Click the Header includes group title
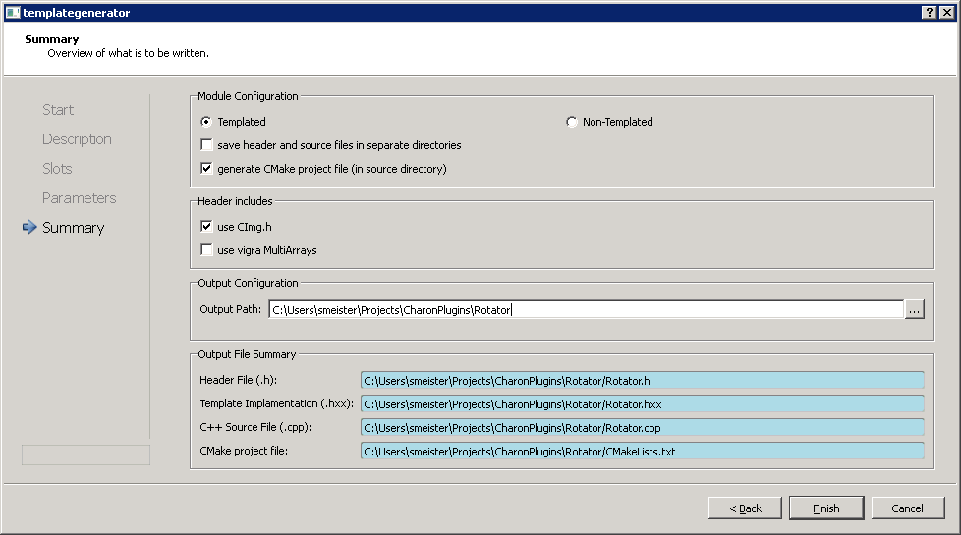 [x=235, y=201]
